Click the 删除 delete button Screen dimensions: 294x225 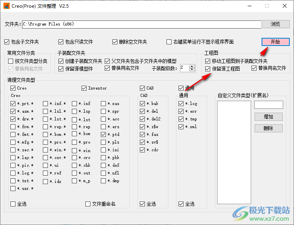[x=269, y=129]
